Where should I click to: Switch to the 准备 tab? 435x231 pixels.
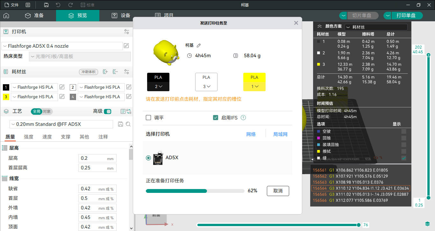pyautogui.click(x=34, y=16)
